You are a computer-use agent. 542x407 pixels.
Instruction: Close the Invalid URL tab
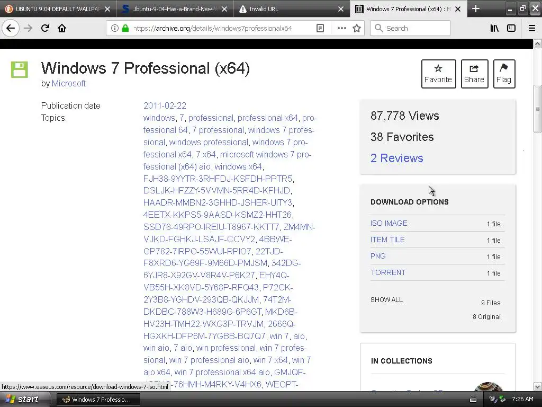(x=341, y=9)
